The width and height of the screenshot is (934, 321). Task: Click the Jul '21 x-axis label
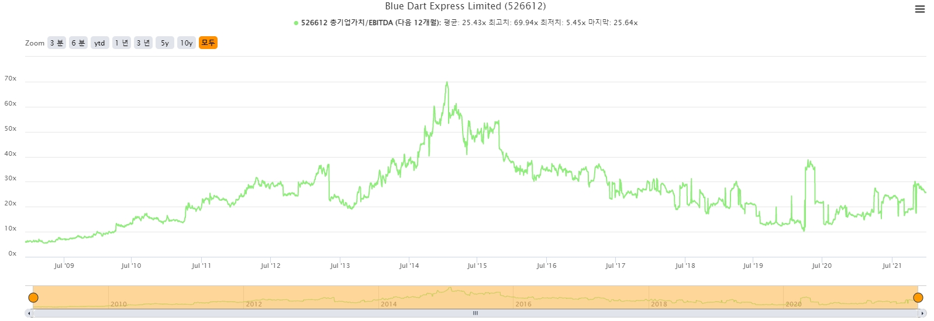click(x=892, y=266)
